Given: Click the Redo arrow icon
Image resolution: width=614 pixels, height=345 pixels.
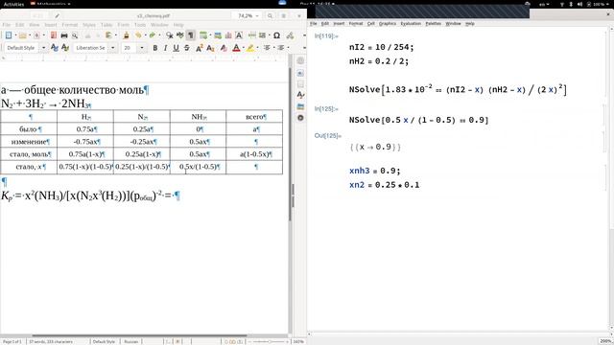Looking at the screenshot, I should [153, 35].
